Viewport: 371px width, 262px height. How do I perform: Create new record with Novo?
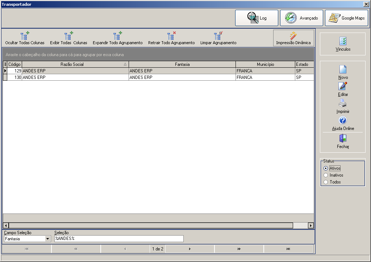[x=343, y=72]
